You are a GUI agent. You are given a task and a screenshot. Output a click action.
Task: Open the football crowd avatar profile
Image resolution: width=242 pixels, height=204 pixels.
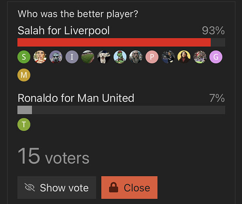tap(200, 57)
